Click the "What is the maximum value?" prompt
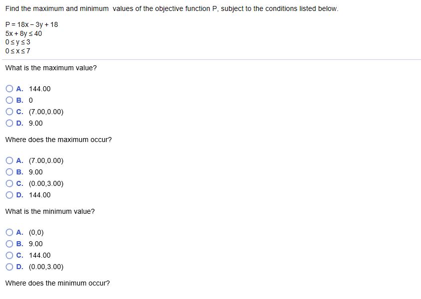Viewport: 421px width, 299px height. (51, 68)
